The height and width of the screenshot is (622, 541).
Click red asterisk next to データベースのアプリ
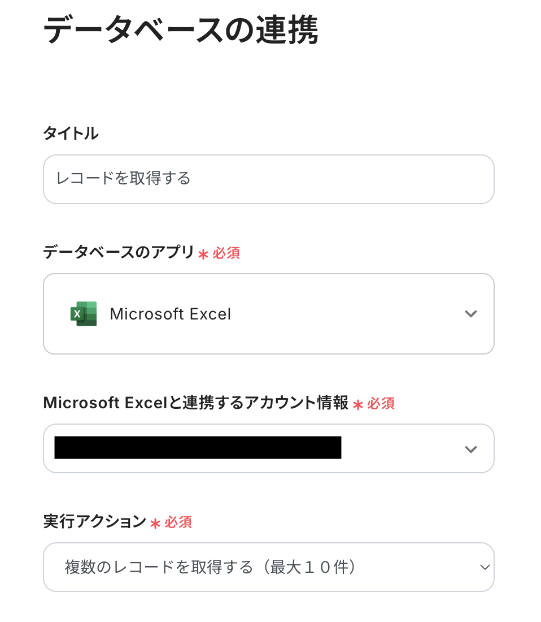pos(203,254)
